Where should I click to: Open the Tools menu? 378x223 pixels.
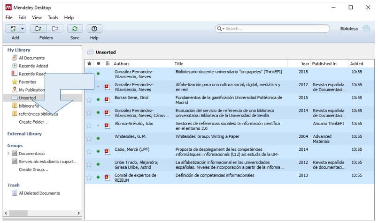(53, 17)
